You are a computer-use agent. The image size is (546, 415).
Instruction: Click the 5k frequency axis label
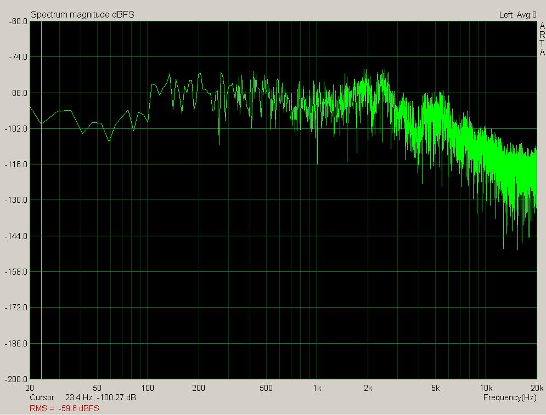point(436,388)
